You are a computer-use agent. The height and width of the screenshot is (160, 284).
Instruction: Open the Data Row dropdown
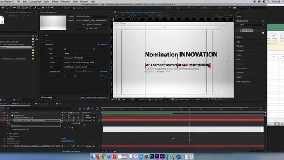click(x=70, y=53)
